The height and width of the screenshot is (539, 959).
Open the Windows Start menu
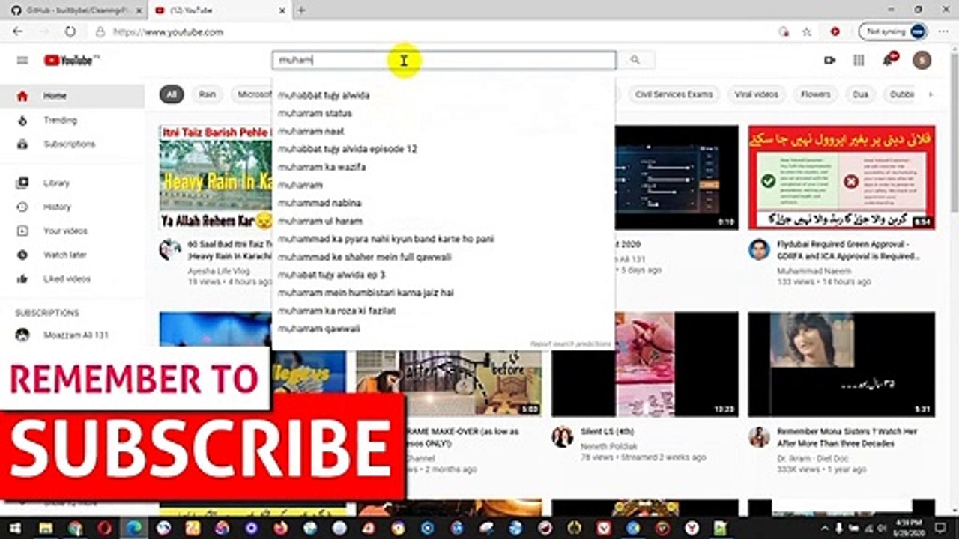13,528
